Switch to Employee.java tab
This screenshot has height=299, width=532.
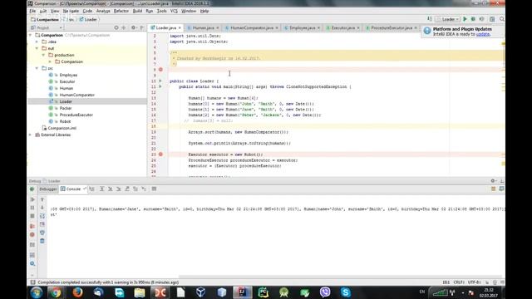point(302,27)
